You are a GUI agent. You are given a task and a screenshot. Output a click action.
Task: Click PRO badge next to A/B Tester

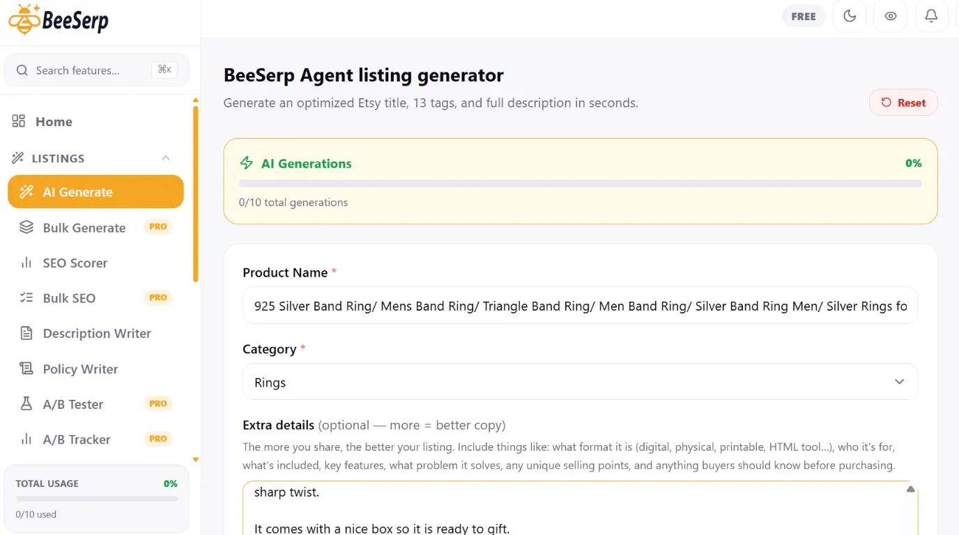158,403
